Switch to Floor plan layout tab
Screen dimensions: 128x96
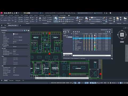pos(11,81)
